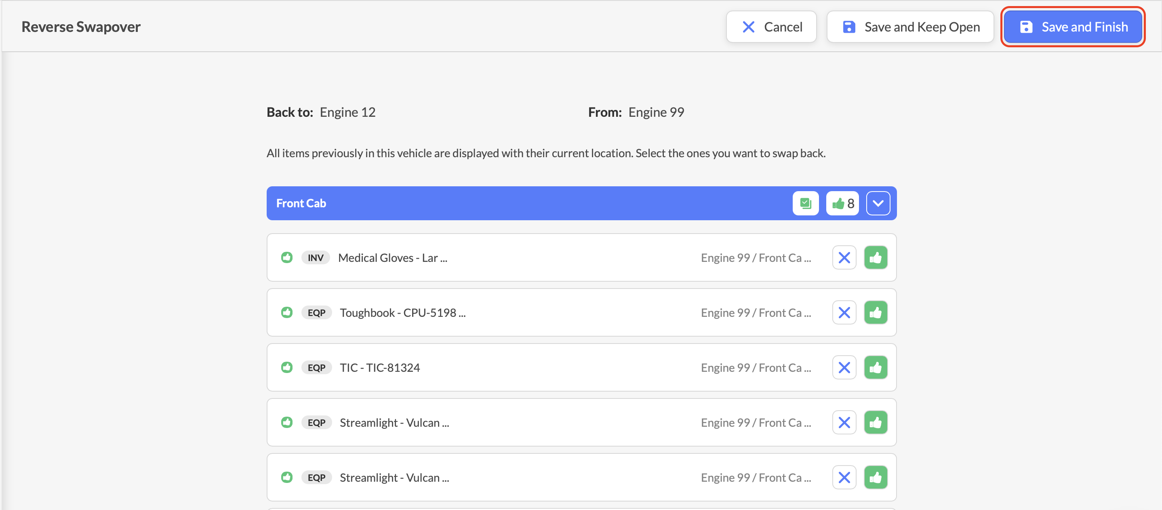Cancel the Reverse Swapover

(771, 27)
